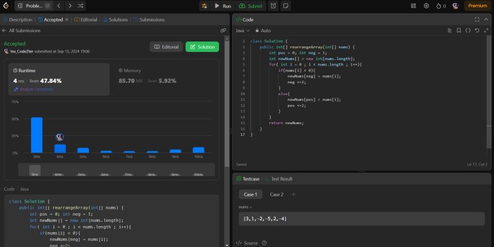Click the 3ms bar in runtime chart
This screenshot has width=494, height=247.
36,135
